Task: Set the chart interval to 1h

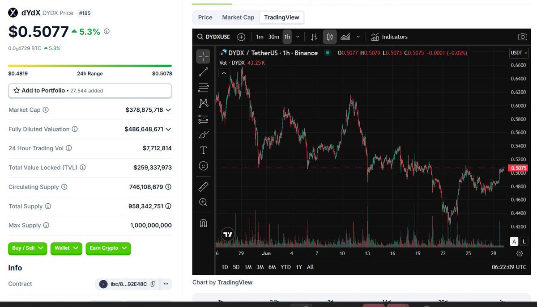Action: click(287, 37)
